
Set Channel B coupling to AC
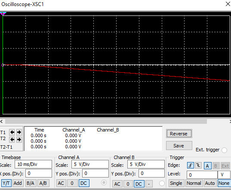tap(117, 184)
